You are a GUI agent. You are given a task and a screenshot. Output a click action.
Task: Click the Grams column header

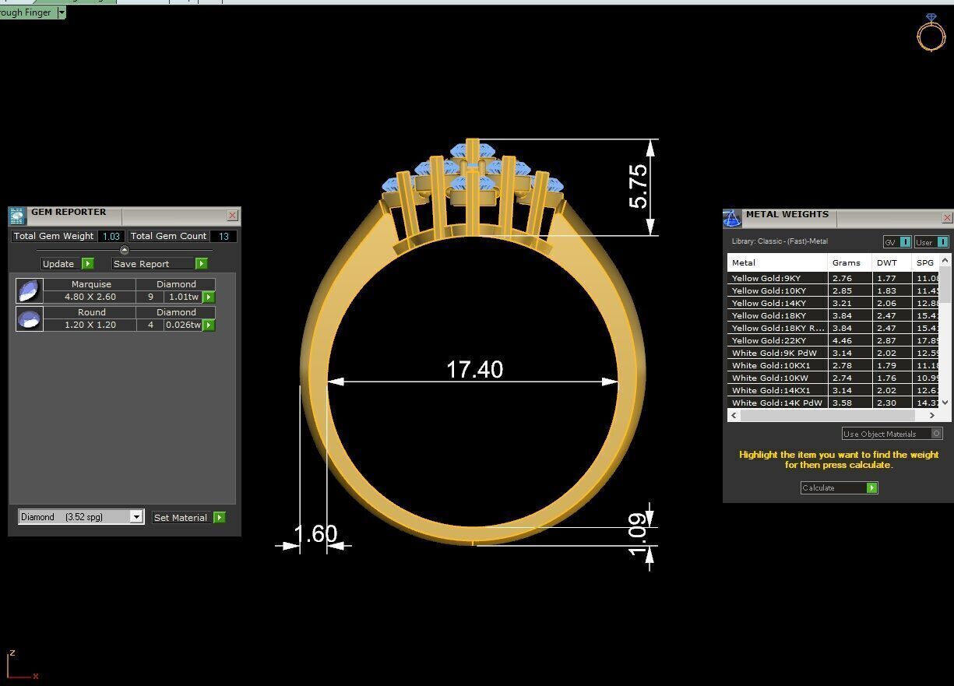(x=850, y=263)
